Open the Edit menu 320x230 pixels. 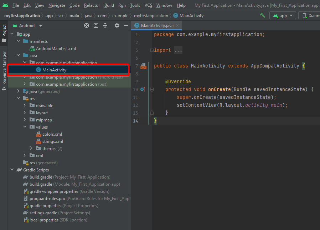[27, 5]
